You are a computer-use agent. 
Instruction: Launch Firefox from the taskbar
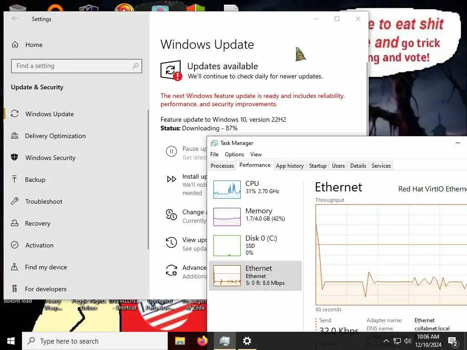pos(202,340)
